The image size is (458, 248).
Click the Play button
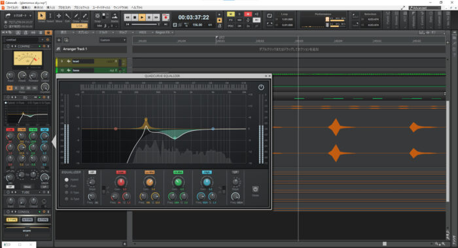coord(142,18)
